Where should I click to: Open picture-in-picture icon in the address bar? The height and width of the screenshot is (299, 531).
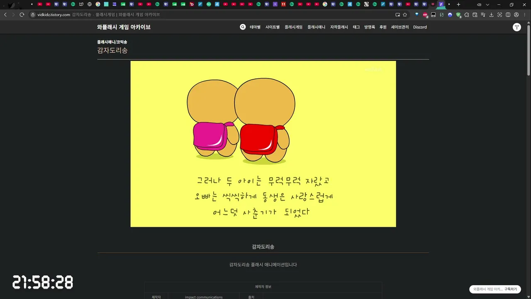[398, 15]
